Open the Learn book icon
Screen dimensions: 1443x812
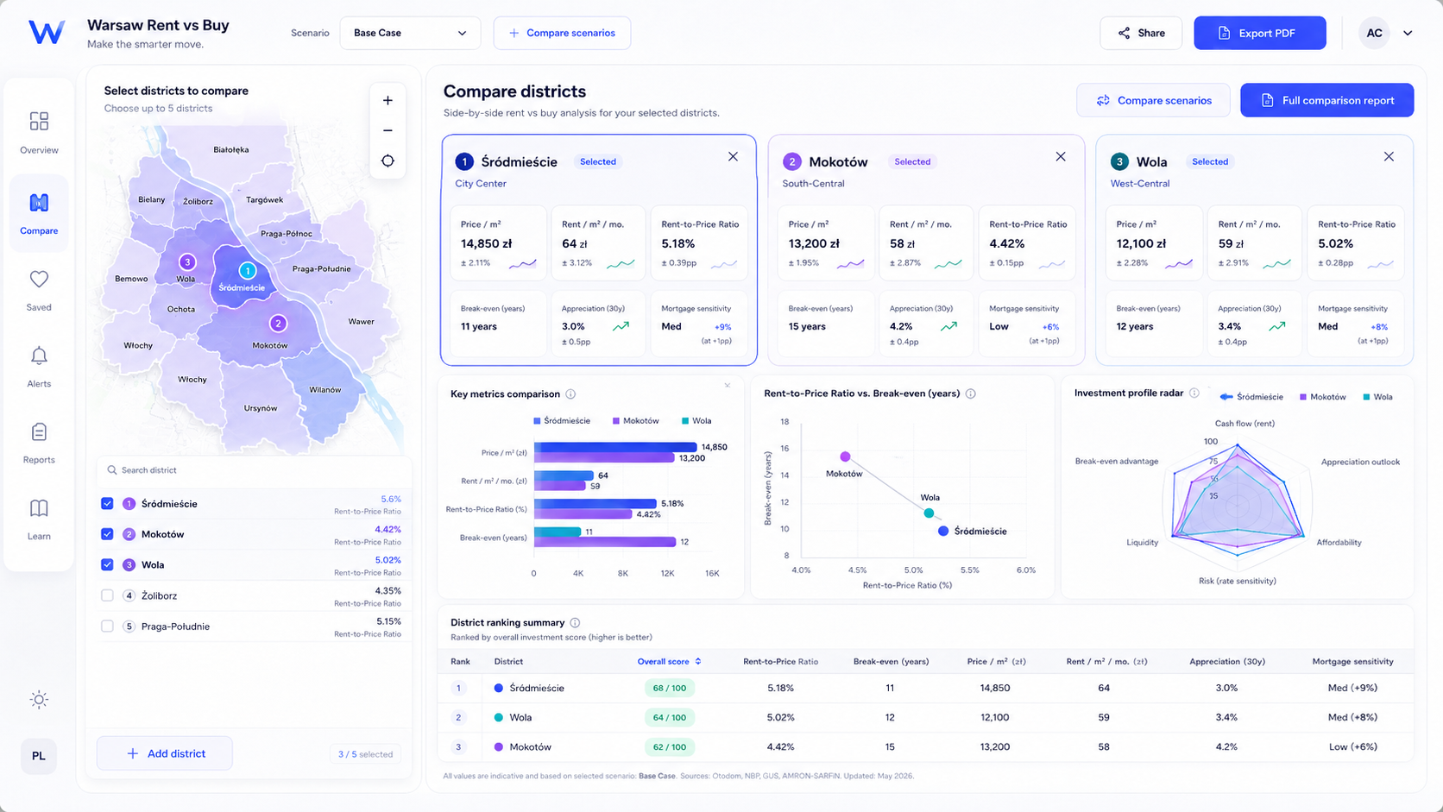pyautogui.click(x=39, y=508)
